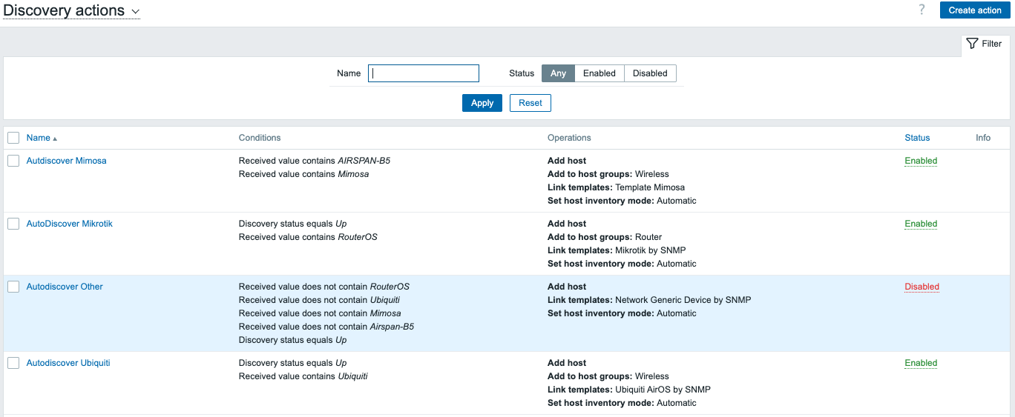Enable the disabled Autodiscover Other action

click(922, 287)
